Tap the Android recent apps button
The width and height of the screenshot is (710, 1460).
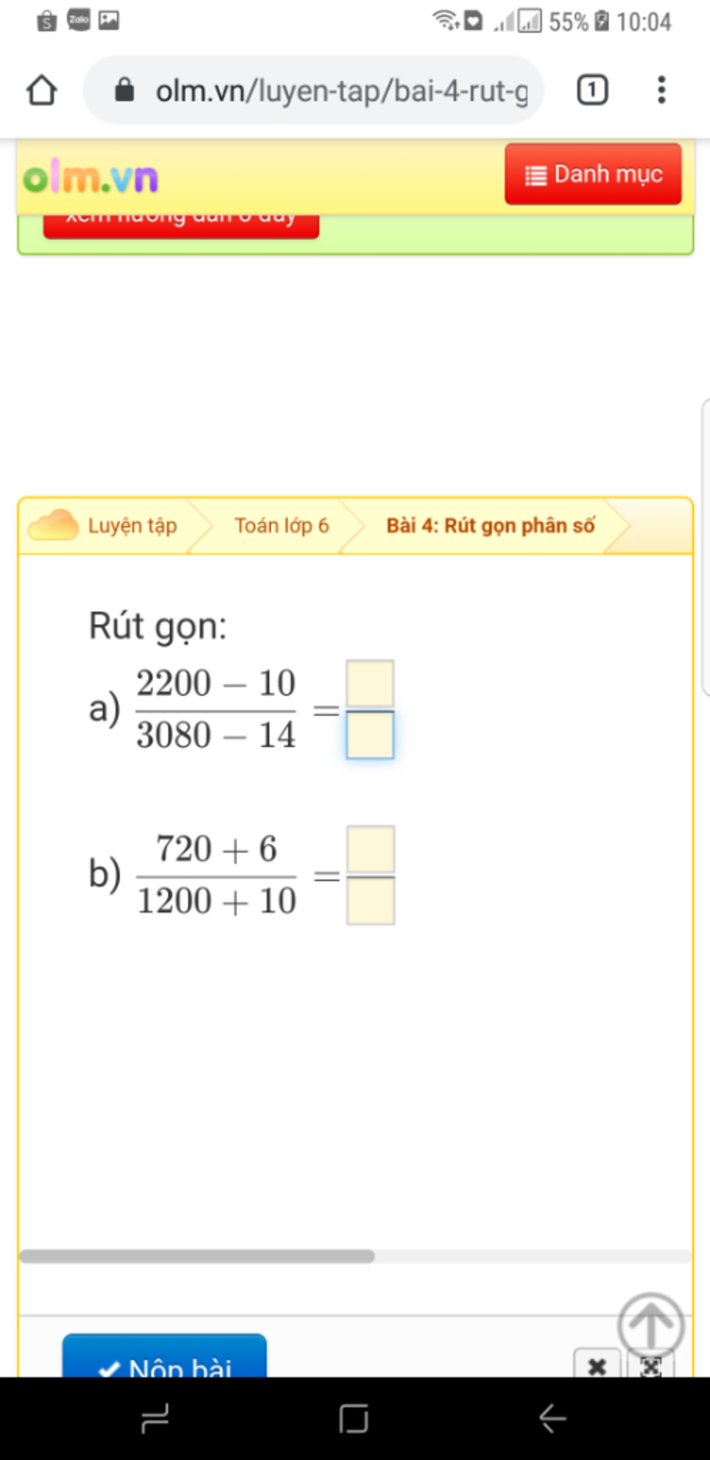[155, 1418]
